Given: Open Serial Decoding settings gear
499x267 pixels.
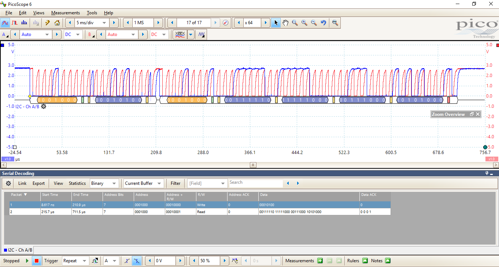Looking at the screenshot, I should [8, 183].
